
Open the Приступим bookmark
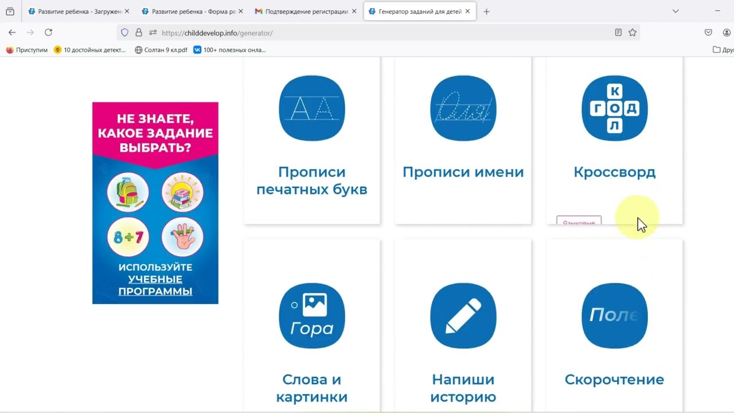point(26,50)
